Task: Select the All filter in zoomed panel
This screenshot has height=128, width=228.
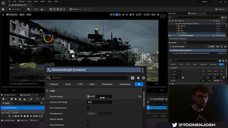Action: point(139,84)
